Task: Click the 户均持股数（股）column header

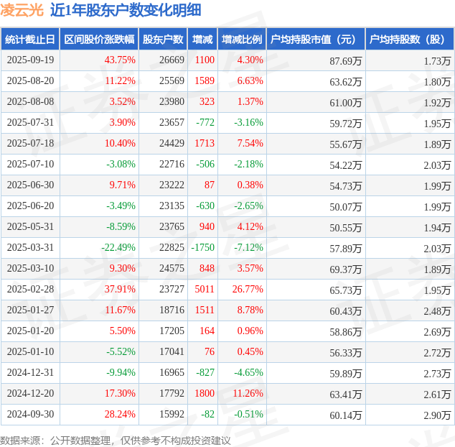Action: click(410, 40)
